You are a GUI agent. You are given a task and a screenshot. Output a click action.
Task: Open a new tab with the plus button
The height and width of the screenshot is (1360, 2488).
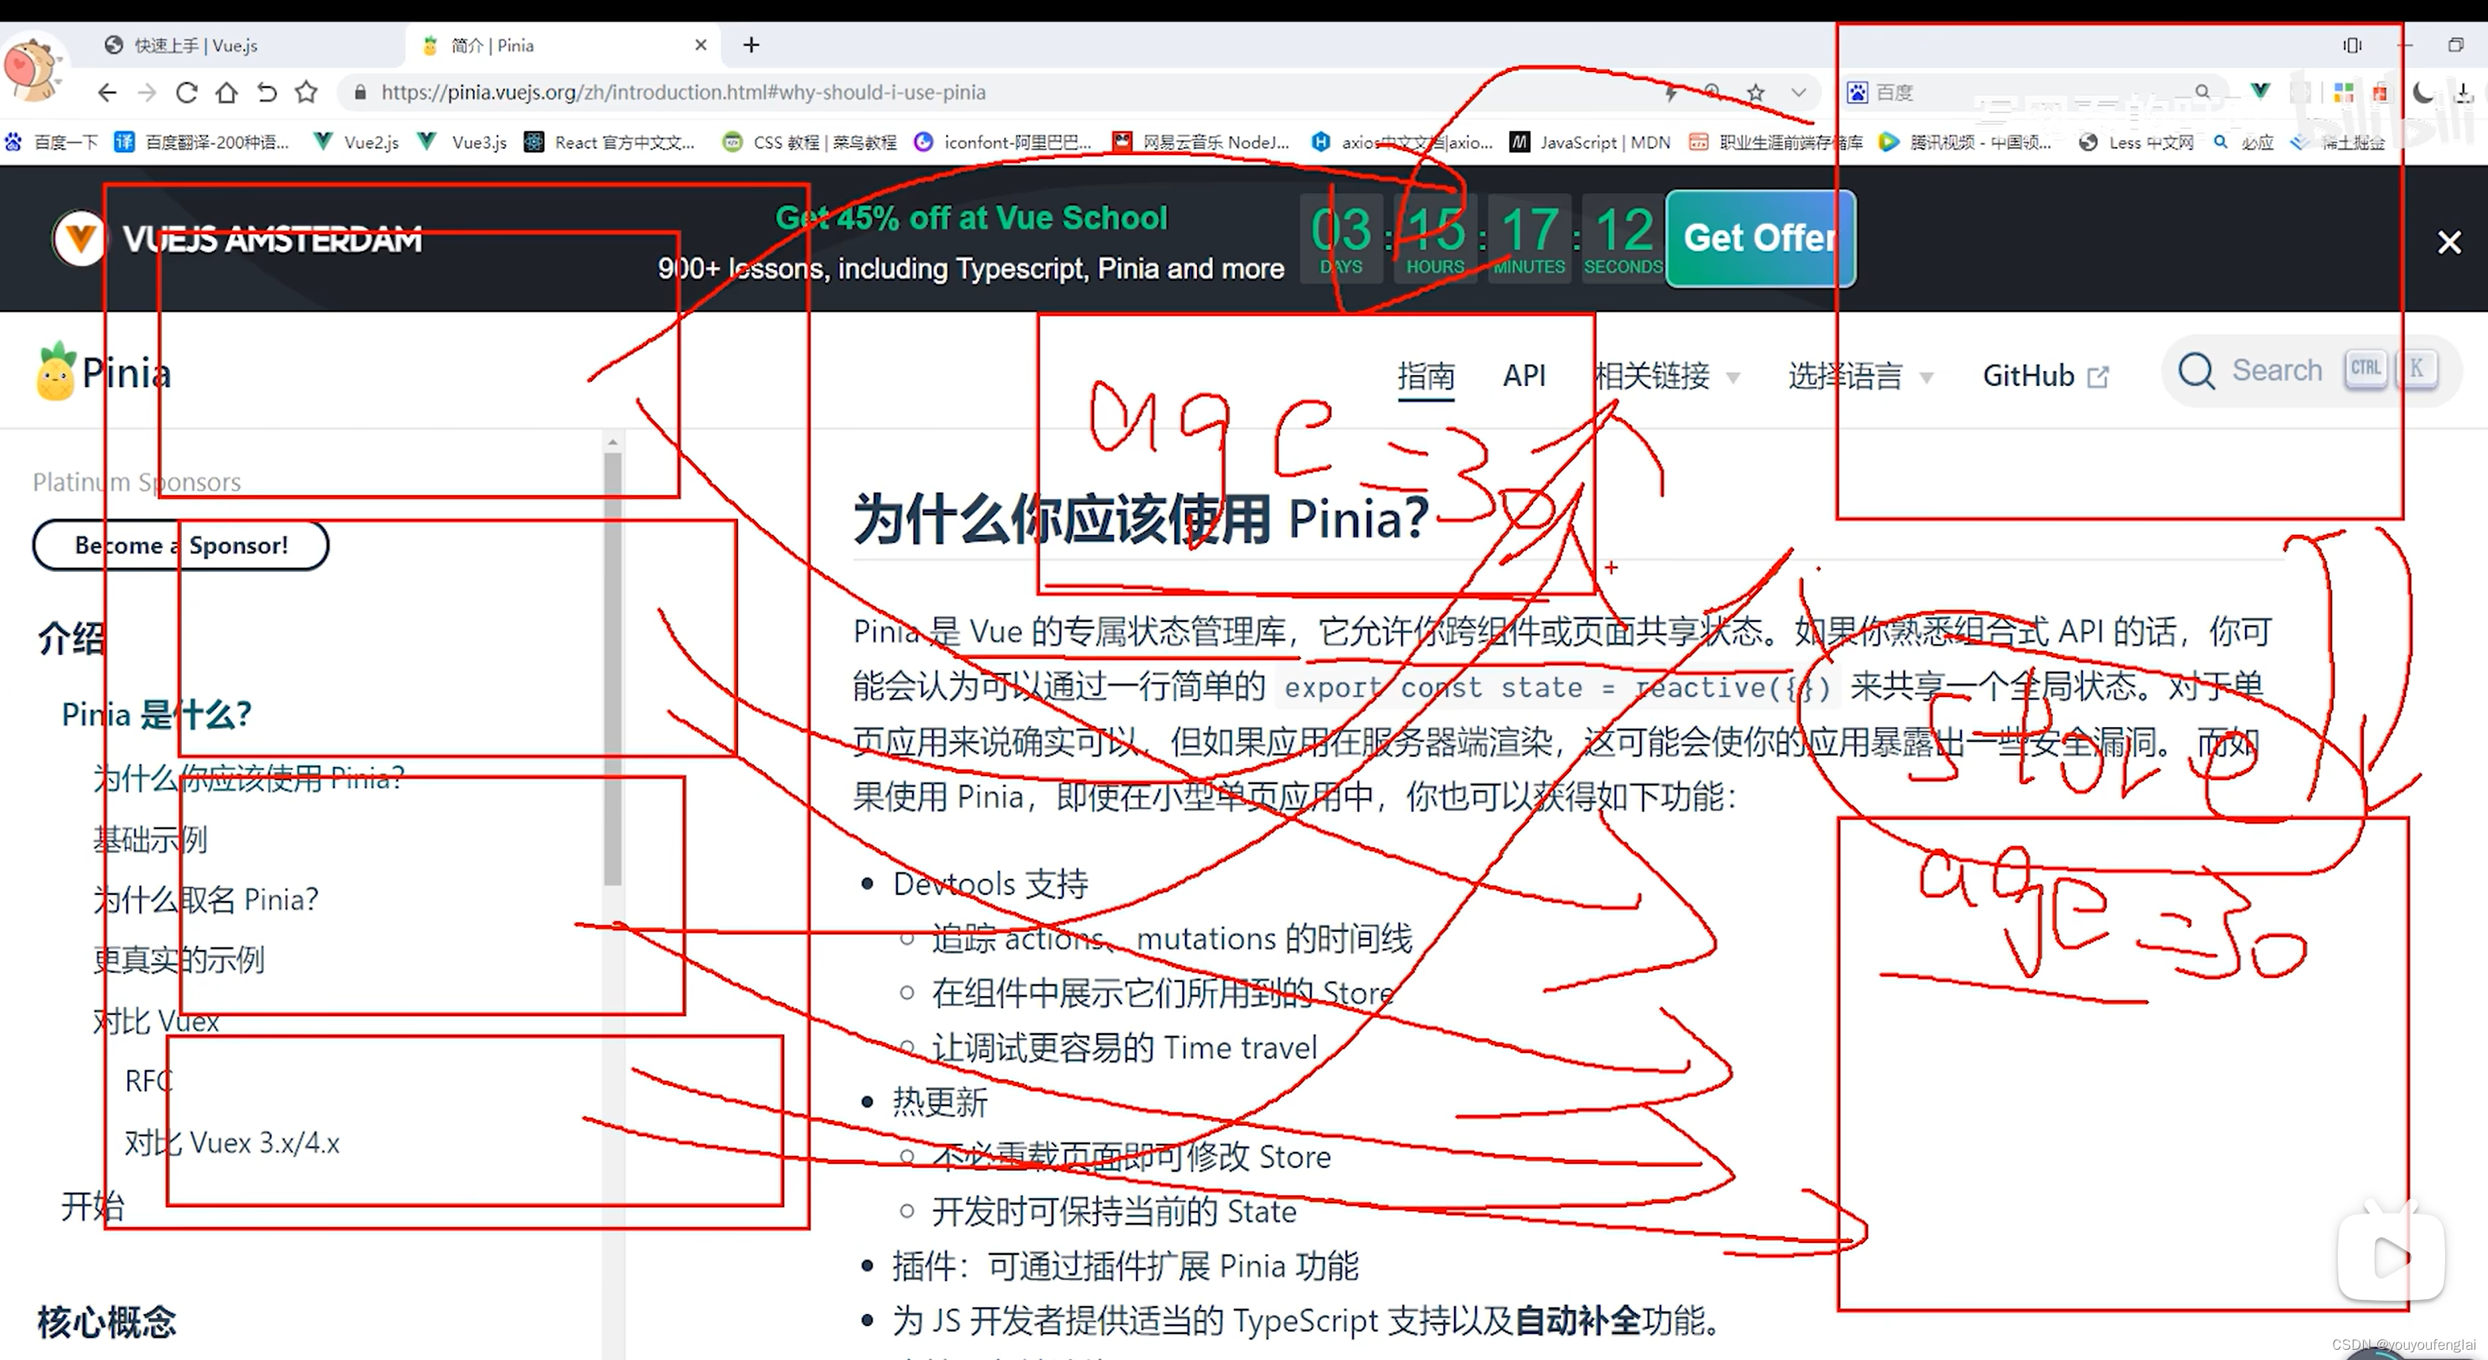point(752,44)
